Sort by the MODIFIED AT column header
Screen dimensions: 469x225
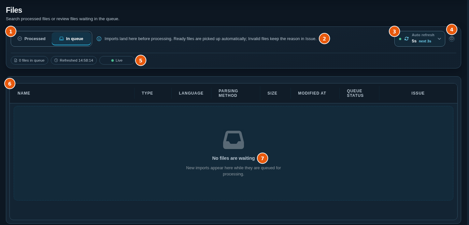pos(312,93)
